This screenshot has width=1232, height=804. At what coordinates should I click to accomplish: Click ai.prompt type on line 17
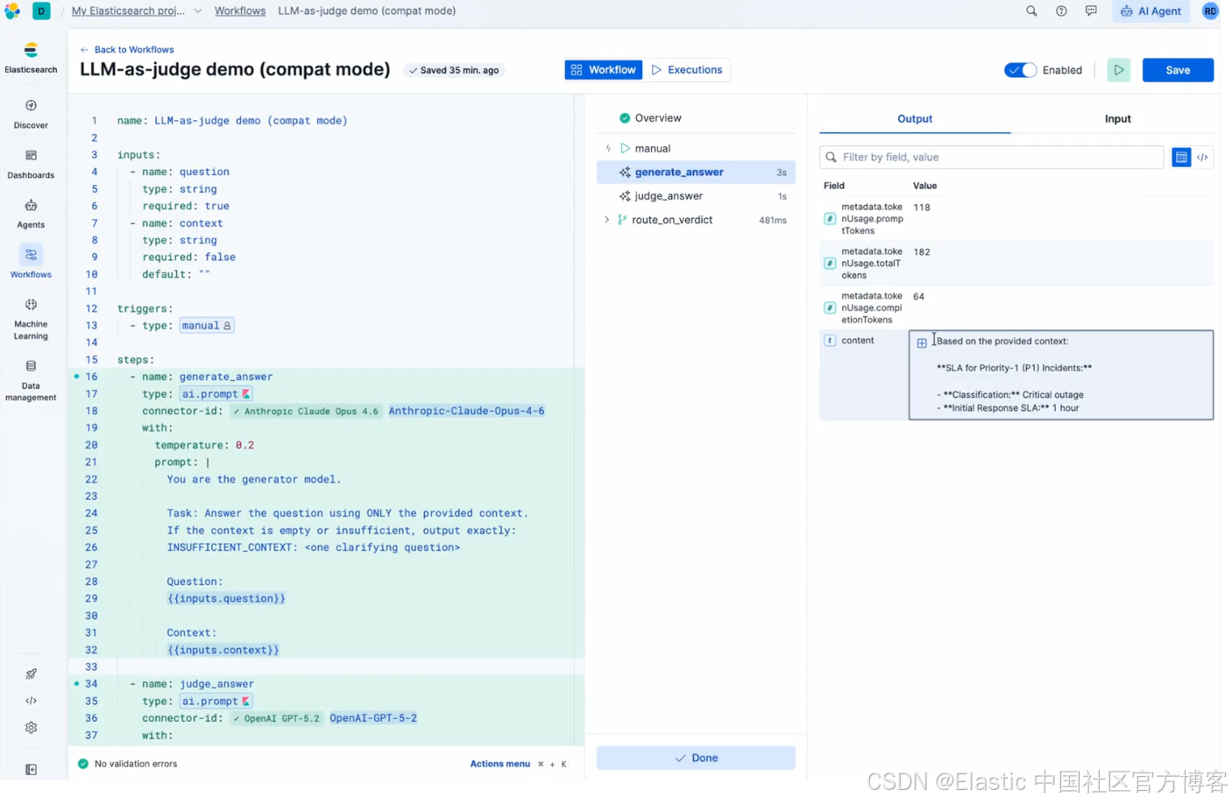point(216,394)
